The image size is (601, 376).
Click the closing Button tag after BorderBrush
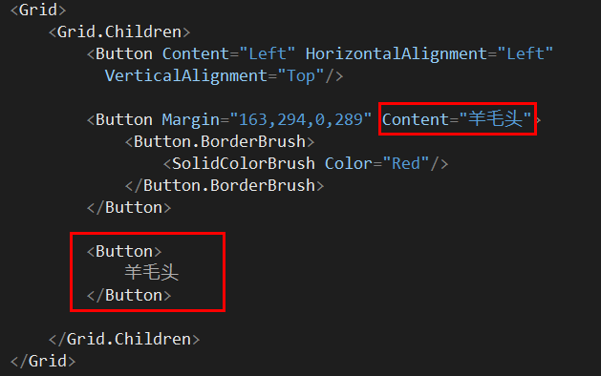pos(129,207)
